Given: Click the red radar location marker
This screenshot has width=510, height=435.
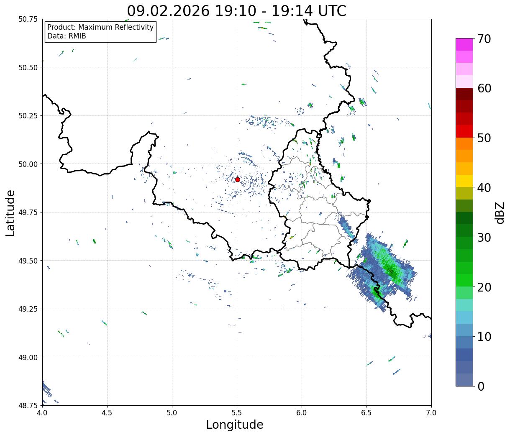Looking at the screenshot, I should [238, 179].
